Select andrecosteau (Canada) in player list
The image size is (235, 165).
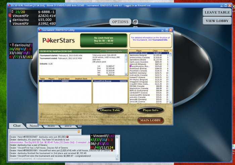click(149, 58)
